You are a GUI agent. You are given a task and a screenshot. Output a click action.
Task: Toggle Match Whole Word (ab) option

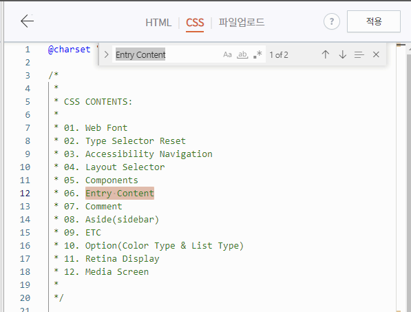click(242, 54)
